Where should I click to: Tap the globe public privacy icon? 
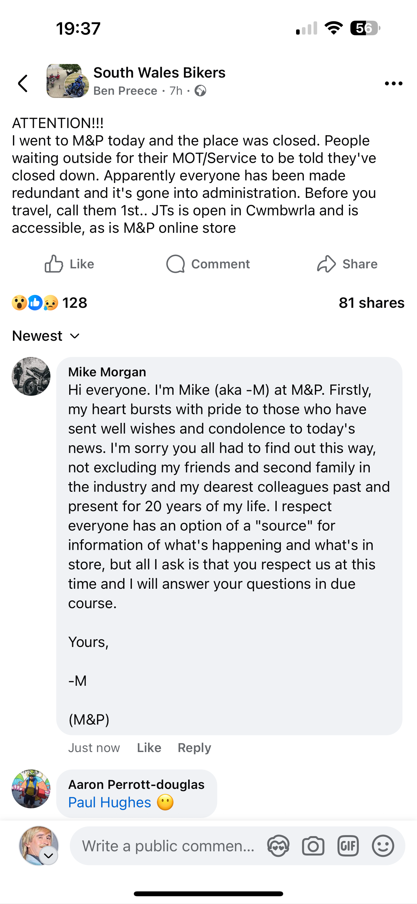(200, 91)
